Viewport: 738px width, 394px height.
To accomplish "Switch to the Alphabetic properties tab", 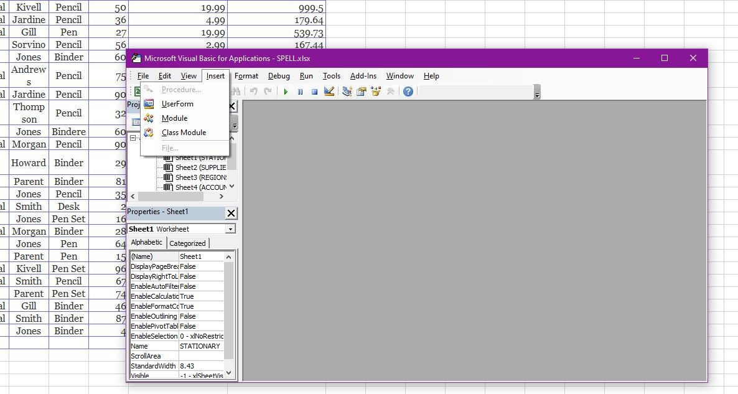I will pos(147,242).
